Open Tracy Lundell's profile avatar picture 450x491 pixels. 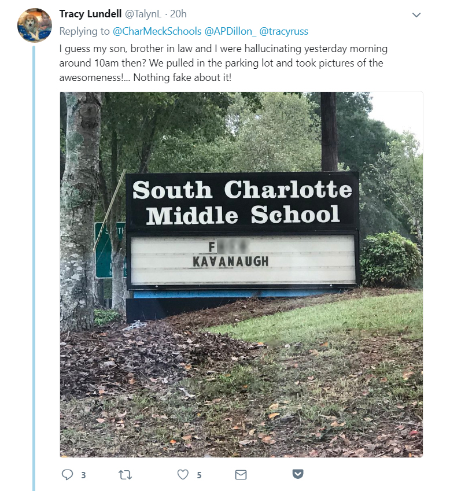point(35,25)
